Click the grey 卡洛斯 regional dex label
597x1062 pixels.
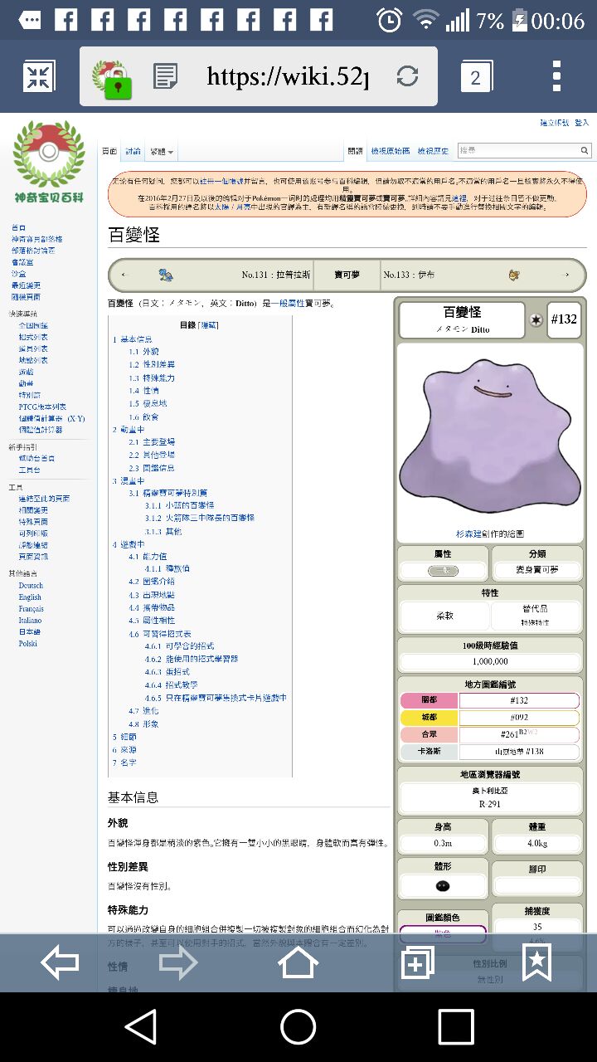429,752
